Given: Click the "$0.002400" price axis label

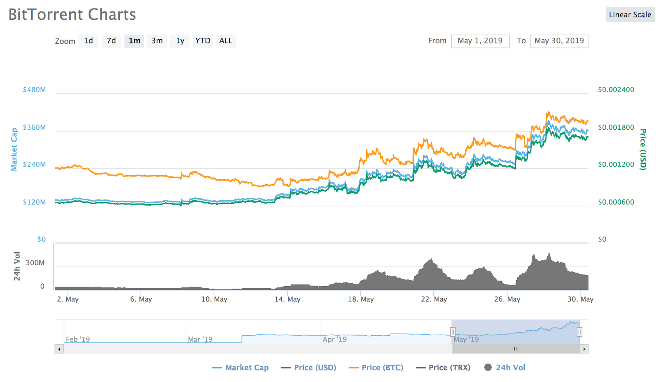Looking at the screenshot, I should [x=616, y=90].
